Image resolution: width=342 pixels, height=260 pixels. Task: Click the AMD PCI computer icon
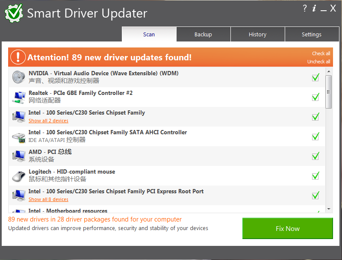(18, 156)
